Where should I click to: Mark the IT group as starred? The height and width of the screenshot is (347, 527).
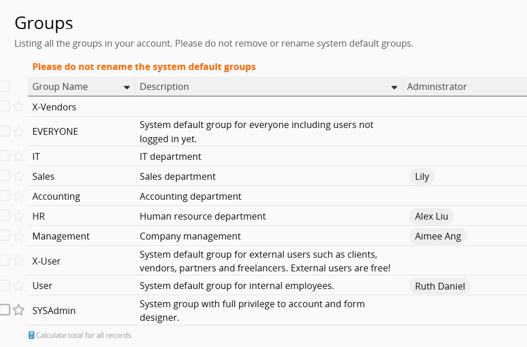(18, 156)
